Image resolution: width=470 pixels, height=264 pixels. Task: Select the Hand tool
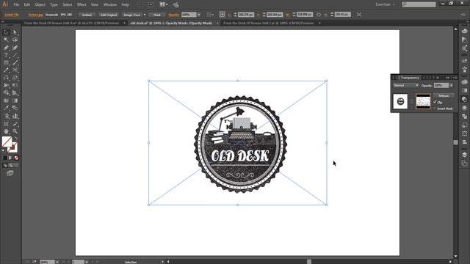[6, 131]
